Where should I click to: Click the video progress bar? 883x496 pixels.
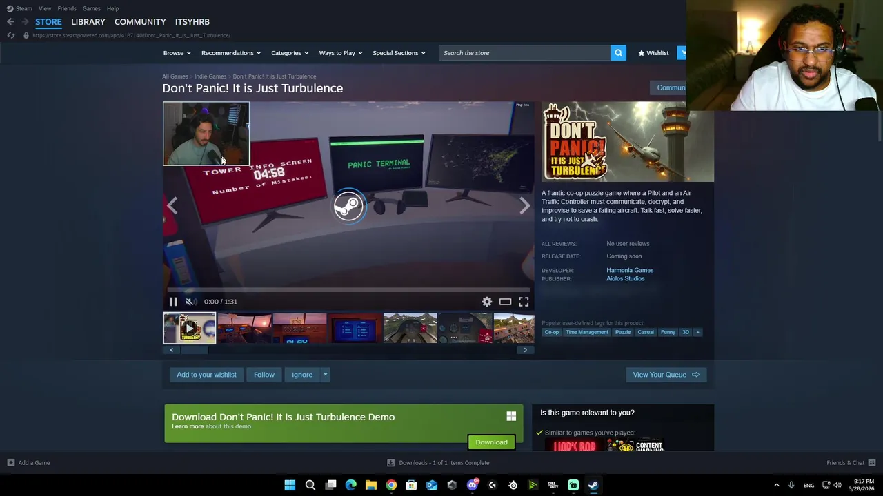tap(348, 291)
